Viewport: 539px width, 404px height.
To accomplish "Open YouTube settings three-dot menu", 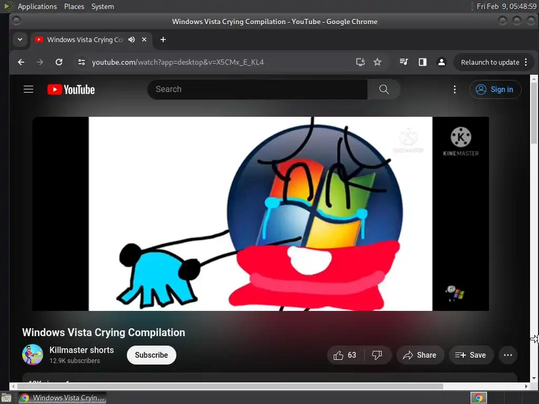I will coord(454,89).
